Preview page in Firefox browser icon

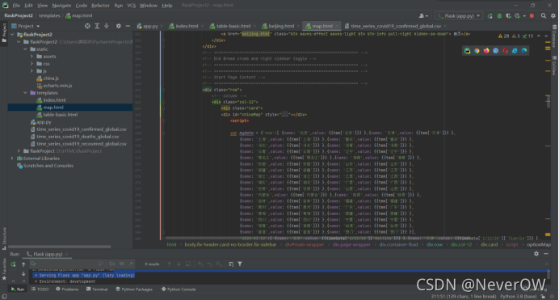tap(486, 51)
